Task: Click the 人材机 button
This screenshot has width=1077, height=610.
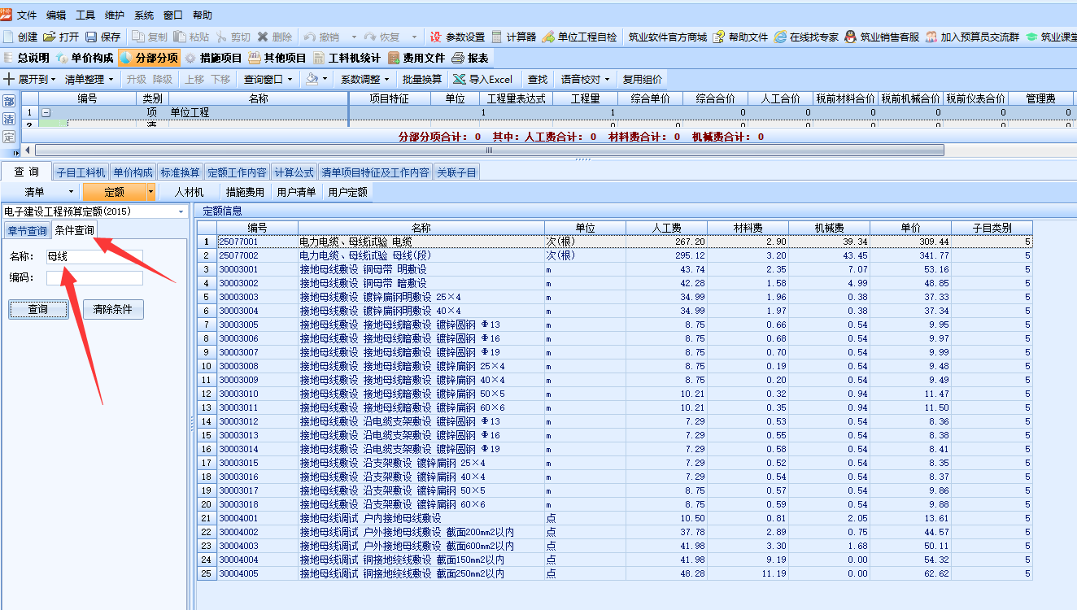Action: point(189,192)
